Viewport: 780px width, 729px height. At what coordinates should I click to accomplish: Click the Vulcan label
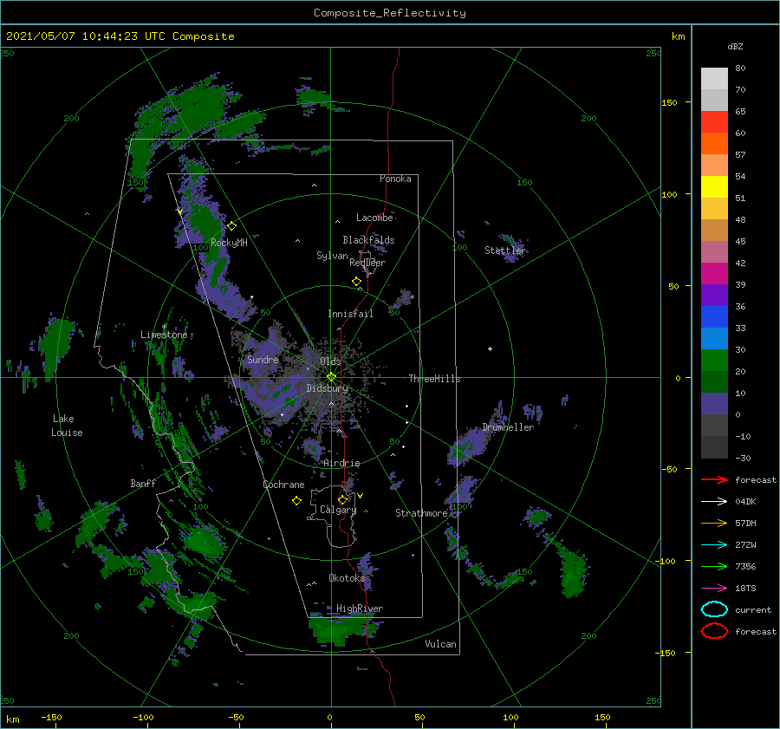(440, 644)
